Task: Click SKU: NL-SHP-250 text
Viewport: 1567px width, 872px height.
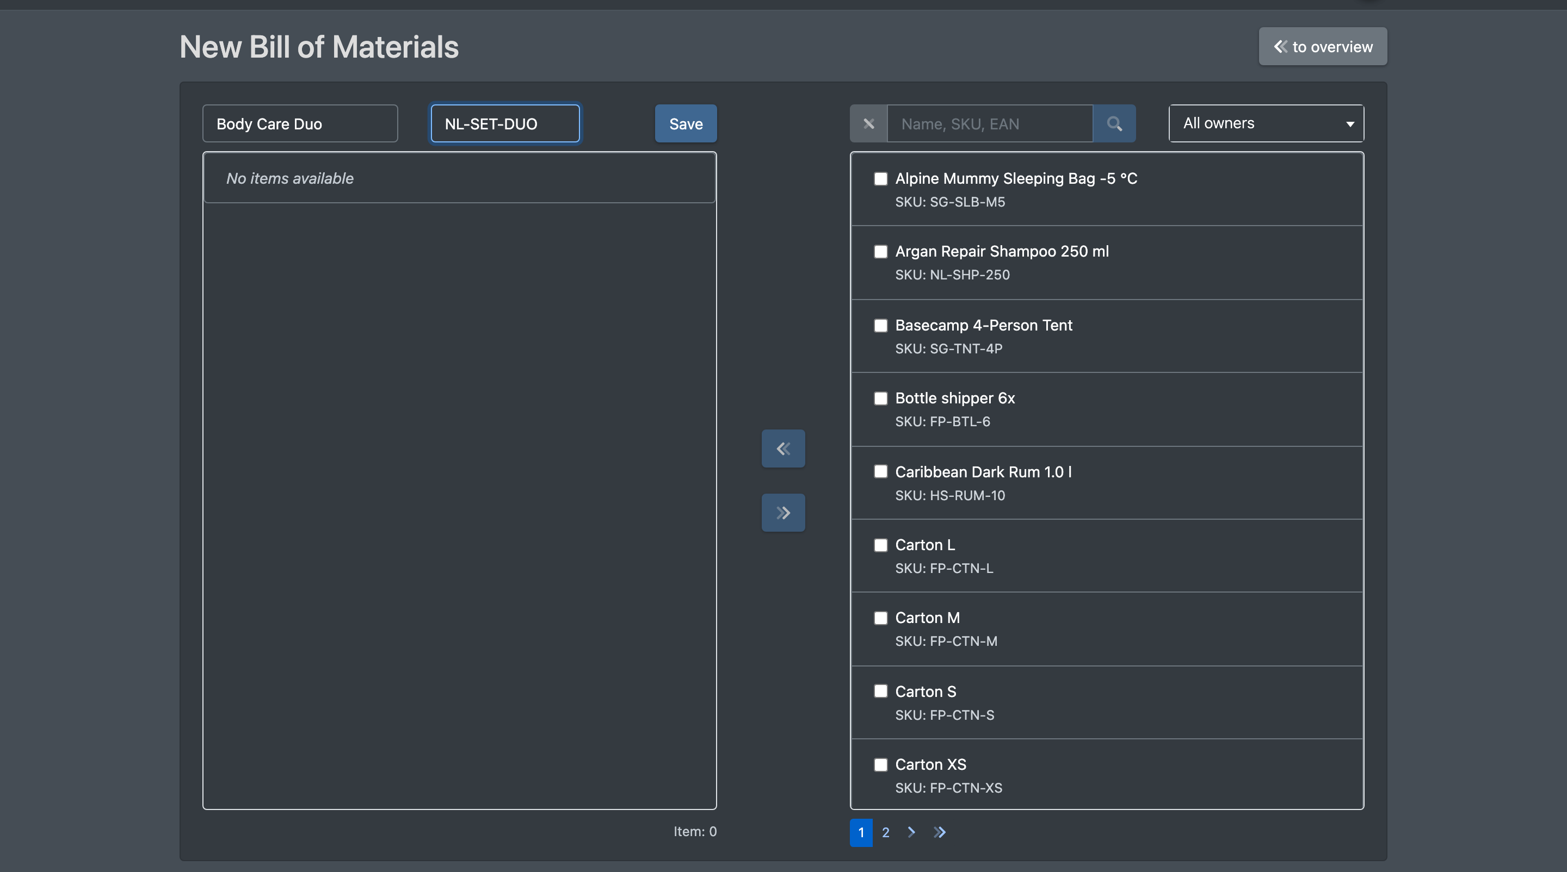Action: tap(953, 275)
